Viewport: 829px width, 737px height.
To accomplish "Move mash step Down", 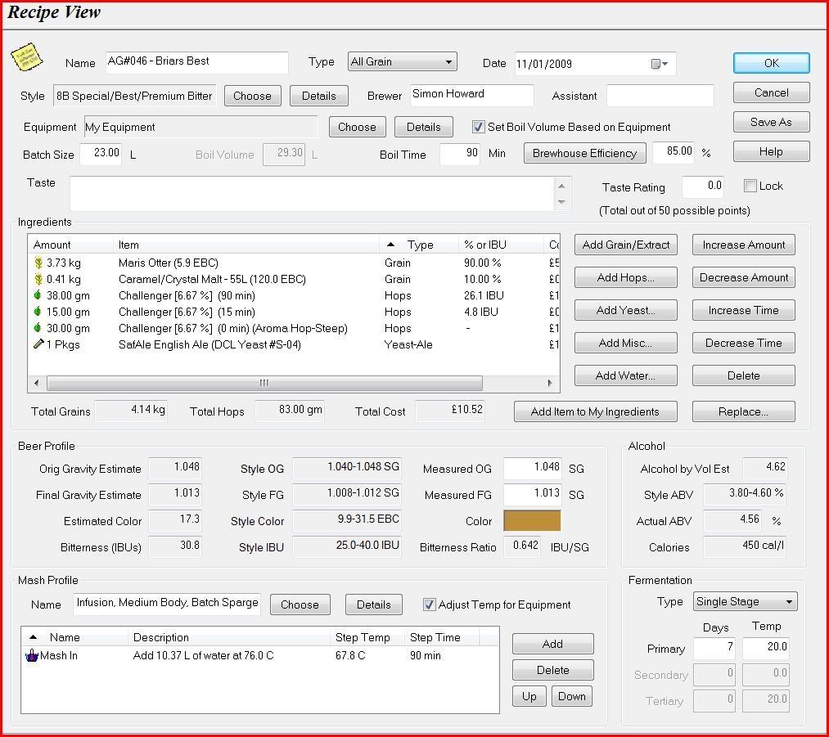I will (572, 696).
